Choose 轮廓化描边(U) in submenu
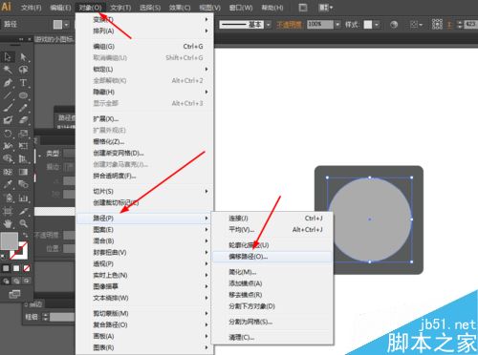The image size is (478, 355). click(x=272, y=245)
